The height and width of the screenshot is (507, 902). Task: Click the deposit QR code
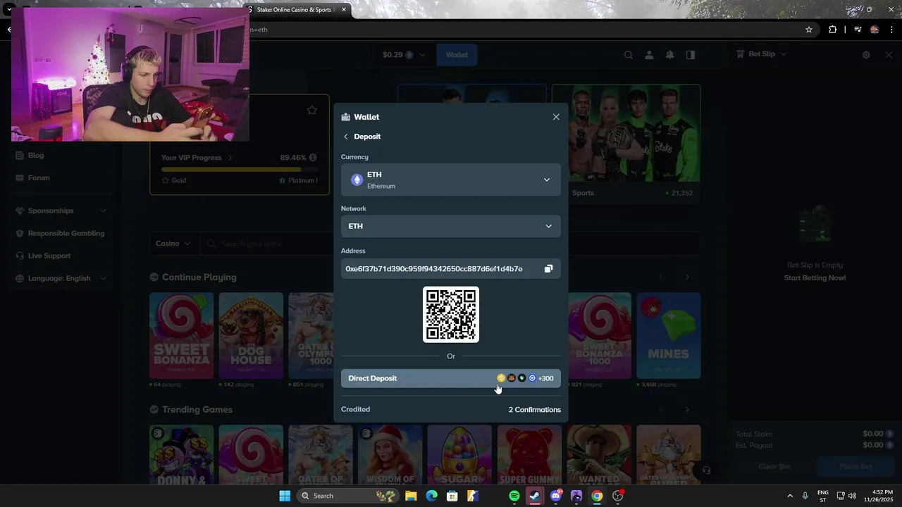coord(451,315)
